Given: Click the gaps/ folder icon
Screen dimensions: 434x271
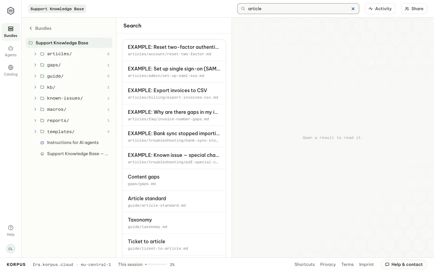Looking at the screenshot, I should (42, 65).
